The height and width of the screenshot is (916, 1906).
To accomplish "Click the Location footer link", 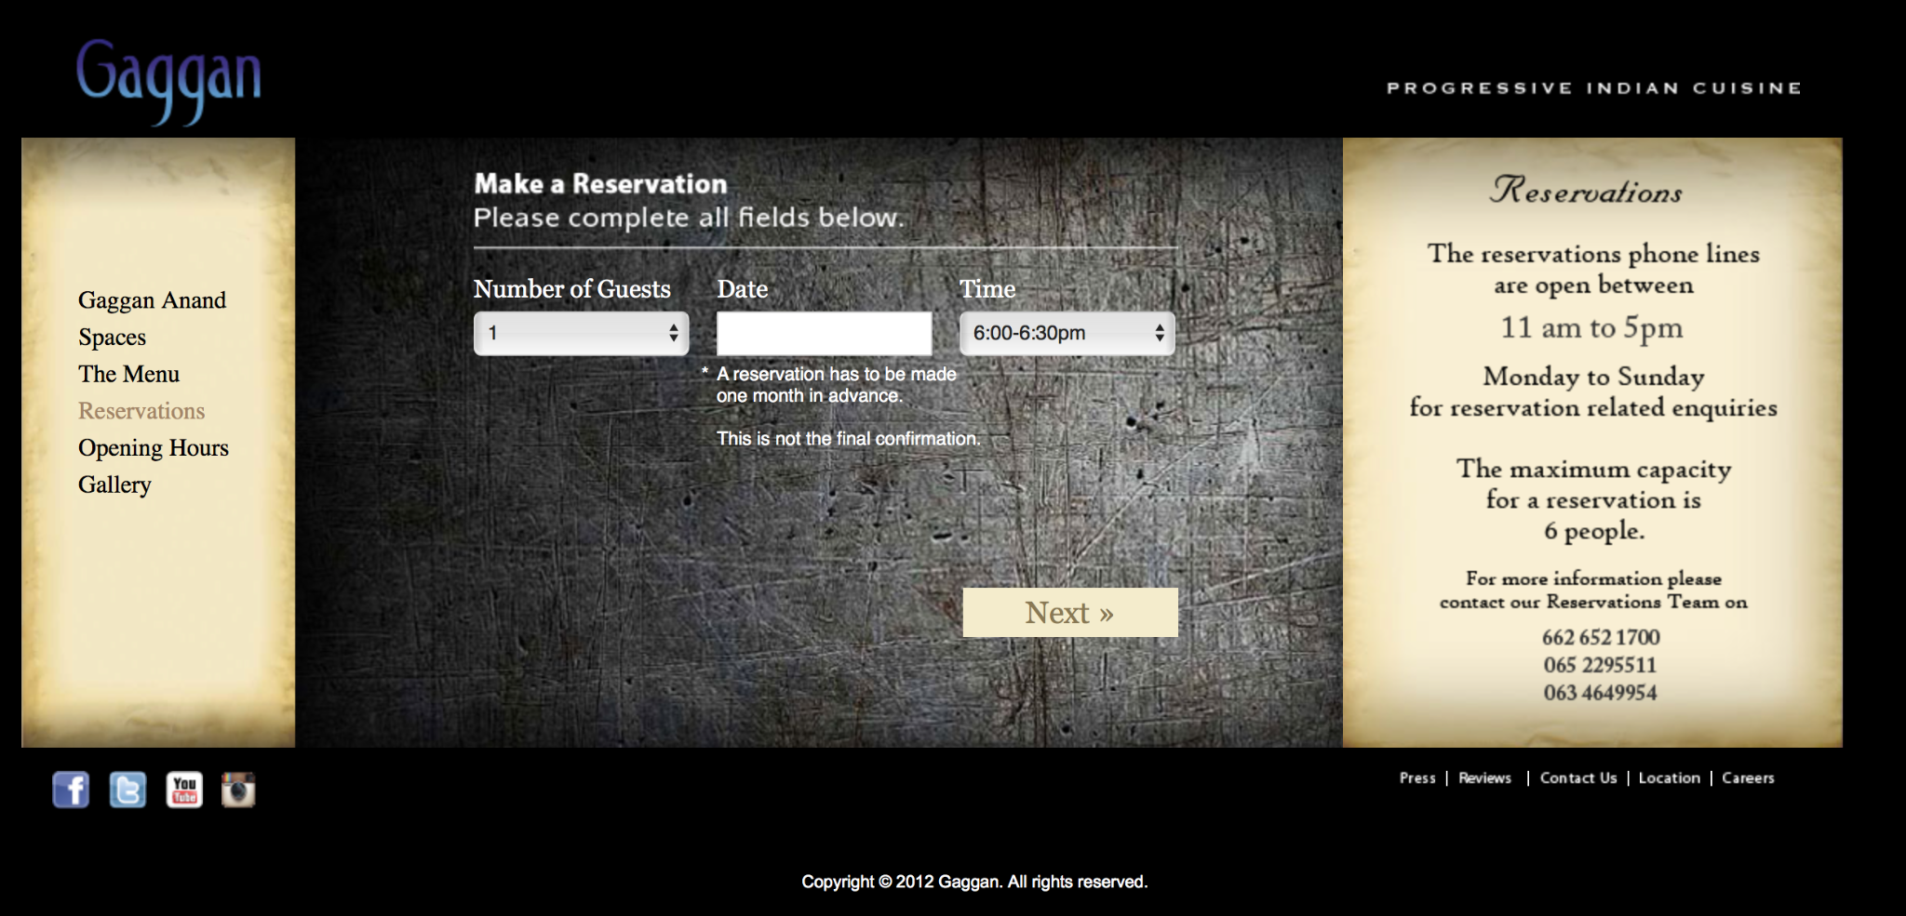I will pyautogui.click(x=1669, y=778).
